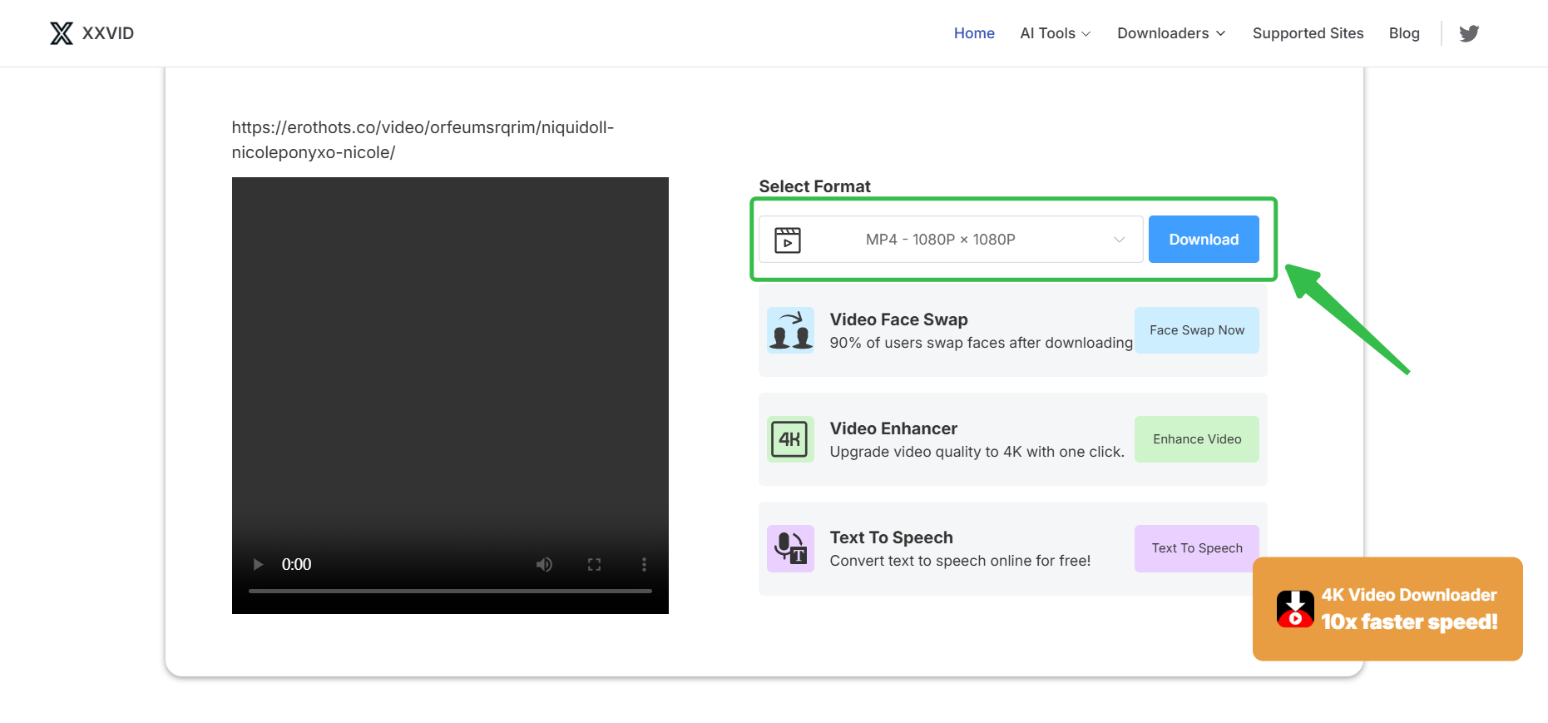Play the video

click(x=258, y=564)
